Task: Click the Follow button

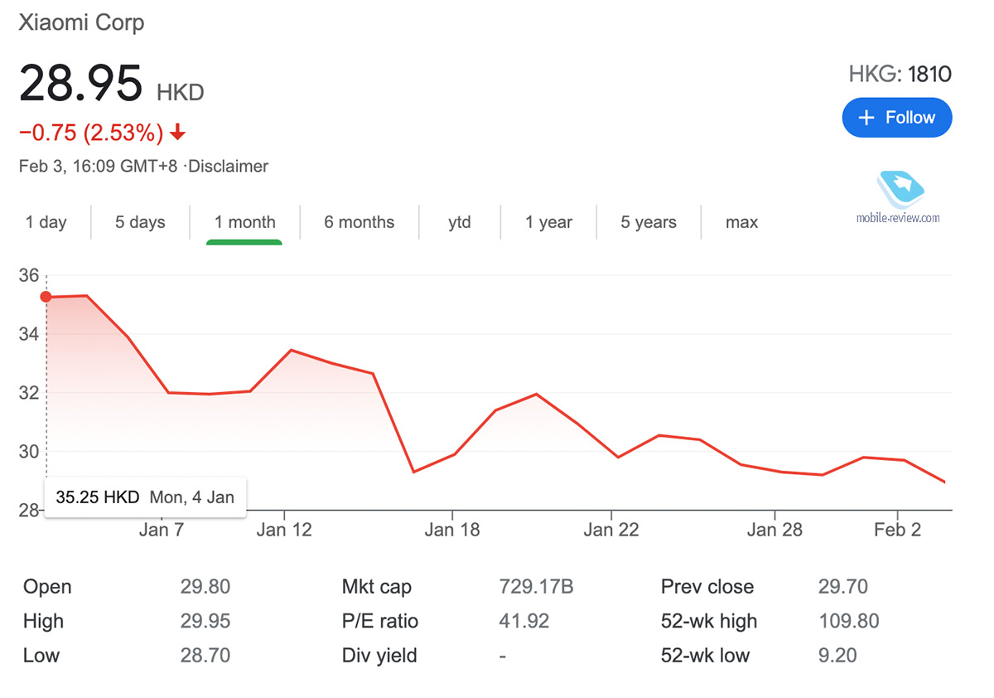Action: click(897, 118)
